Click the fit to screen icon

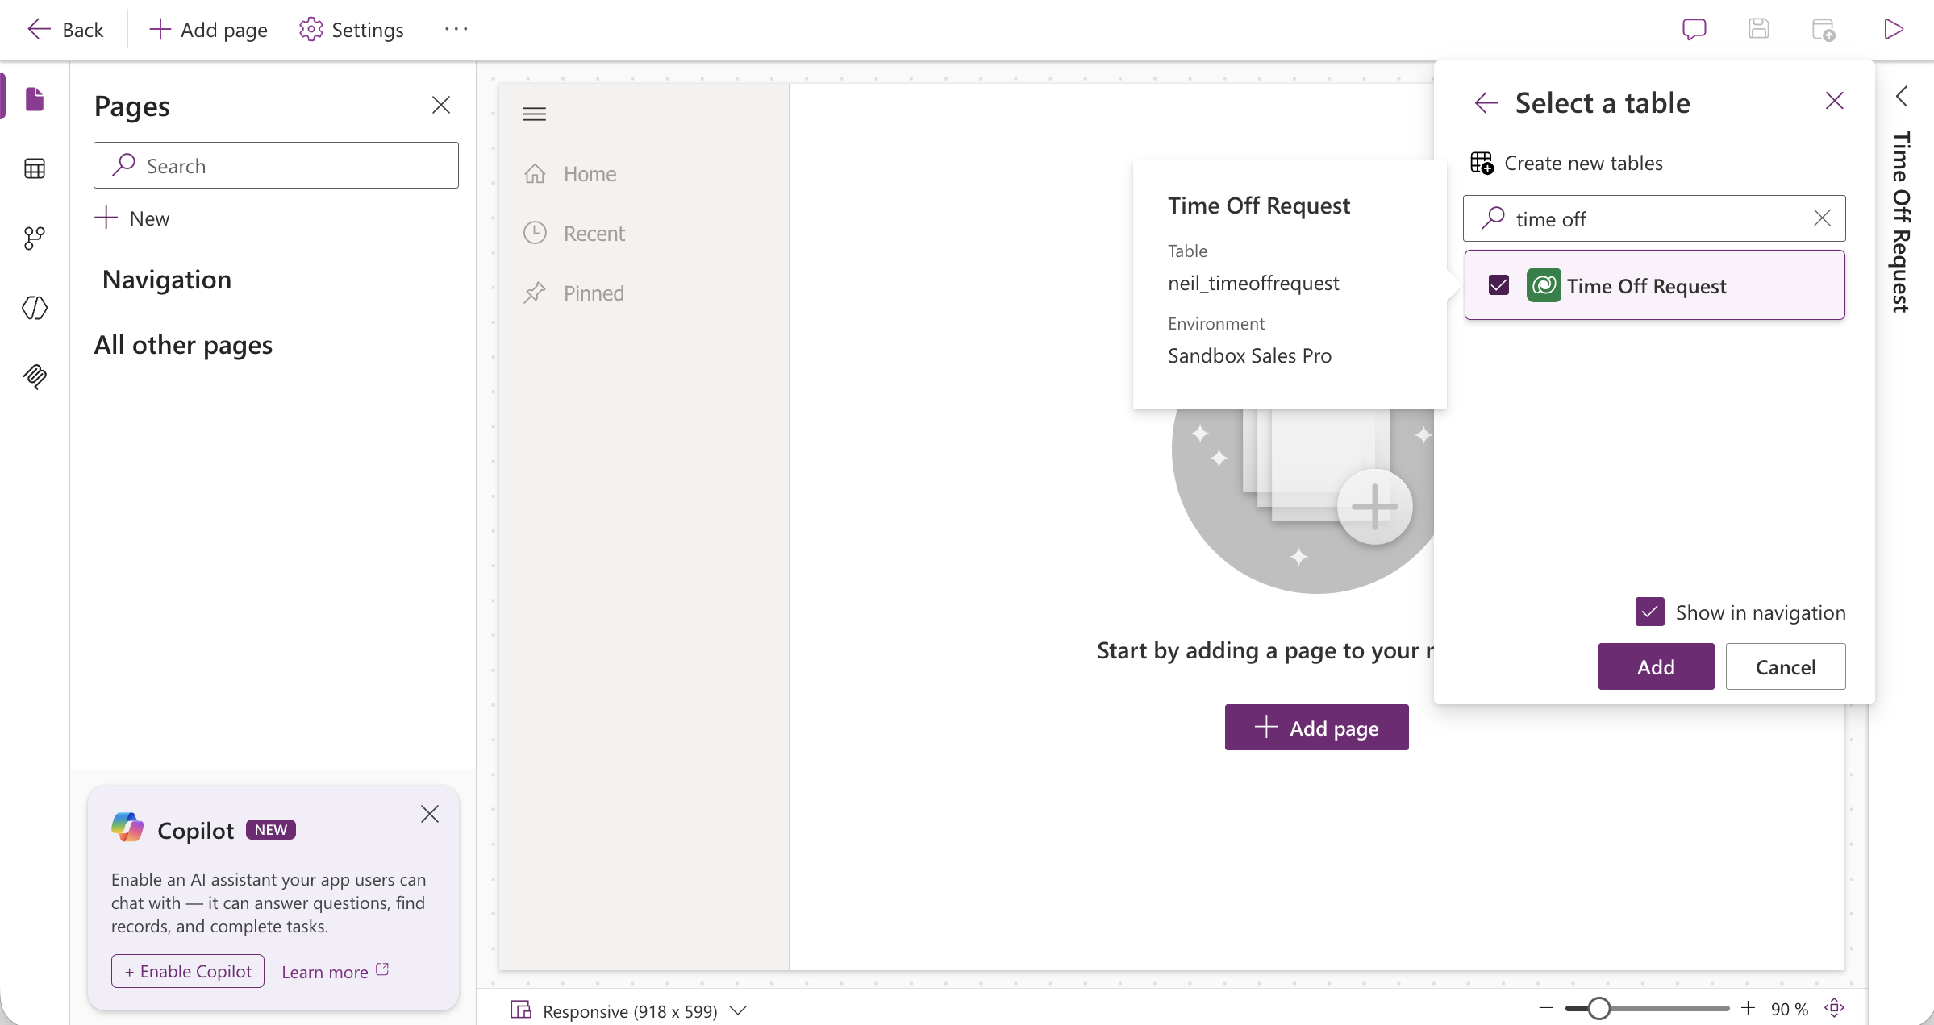[x=1834, y=1008]
